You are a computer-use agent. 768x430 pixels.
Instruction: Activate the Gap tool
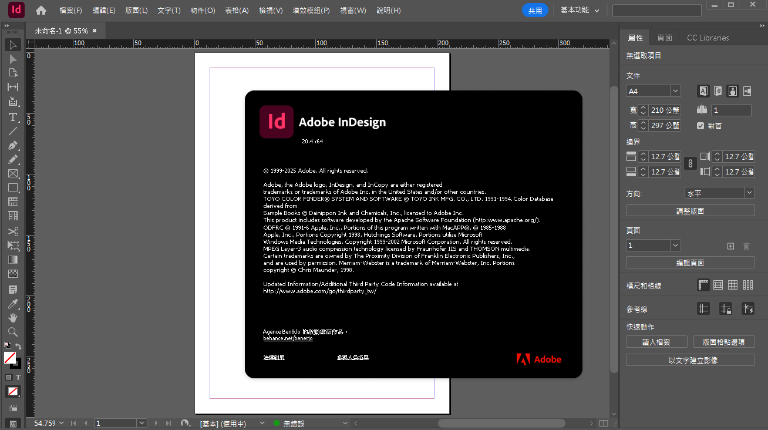pos(13,87)
